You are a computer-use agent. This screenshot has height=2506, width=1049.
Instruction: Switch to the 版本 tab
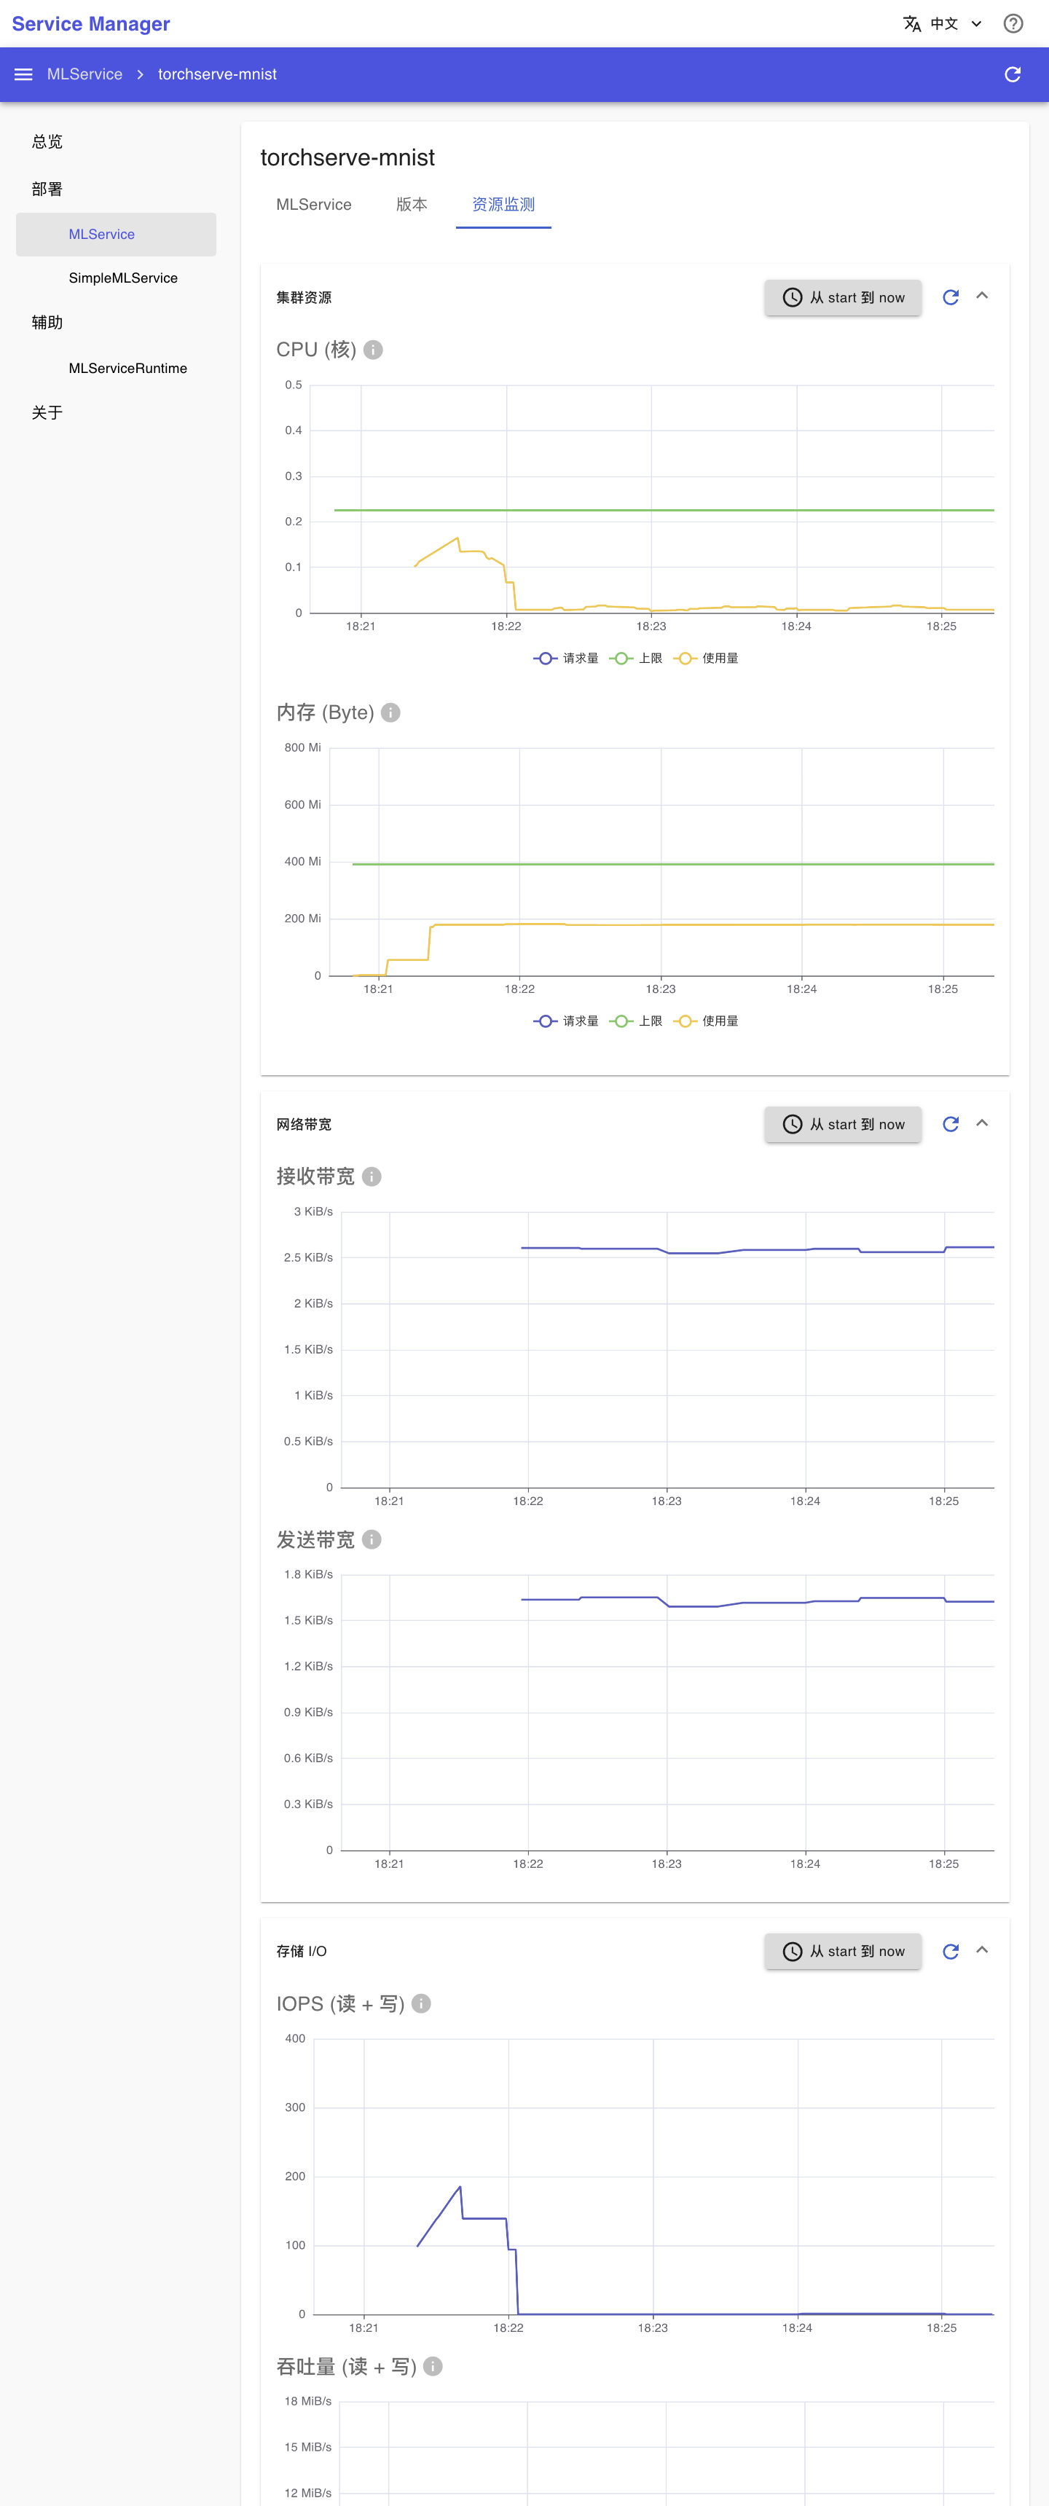pyautogui.click(x=412, y=205)
